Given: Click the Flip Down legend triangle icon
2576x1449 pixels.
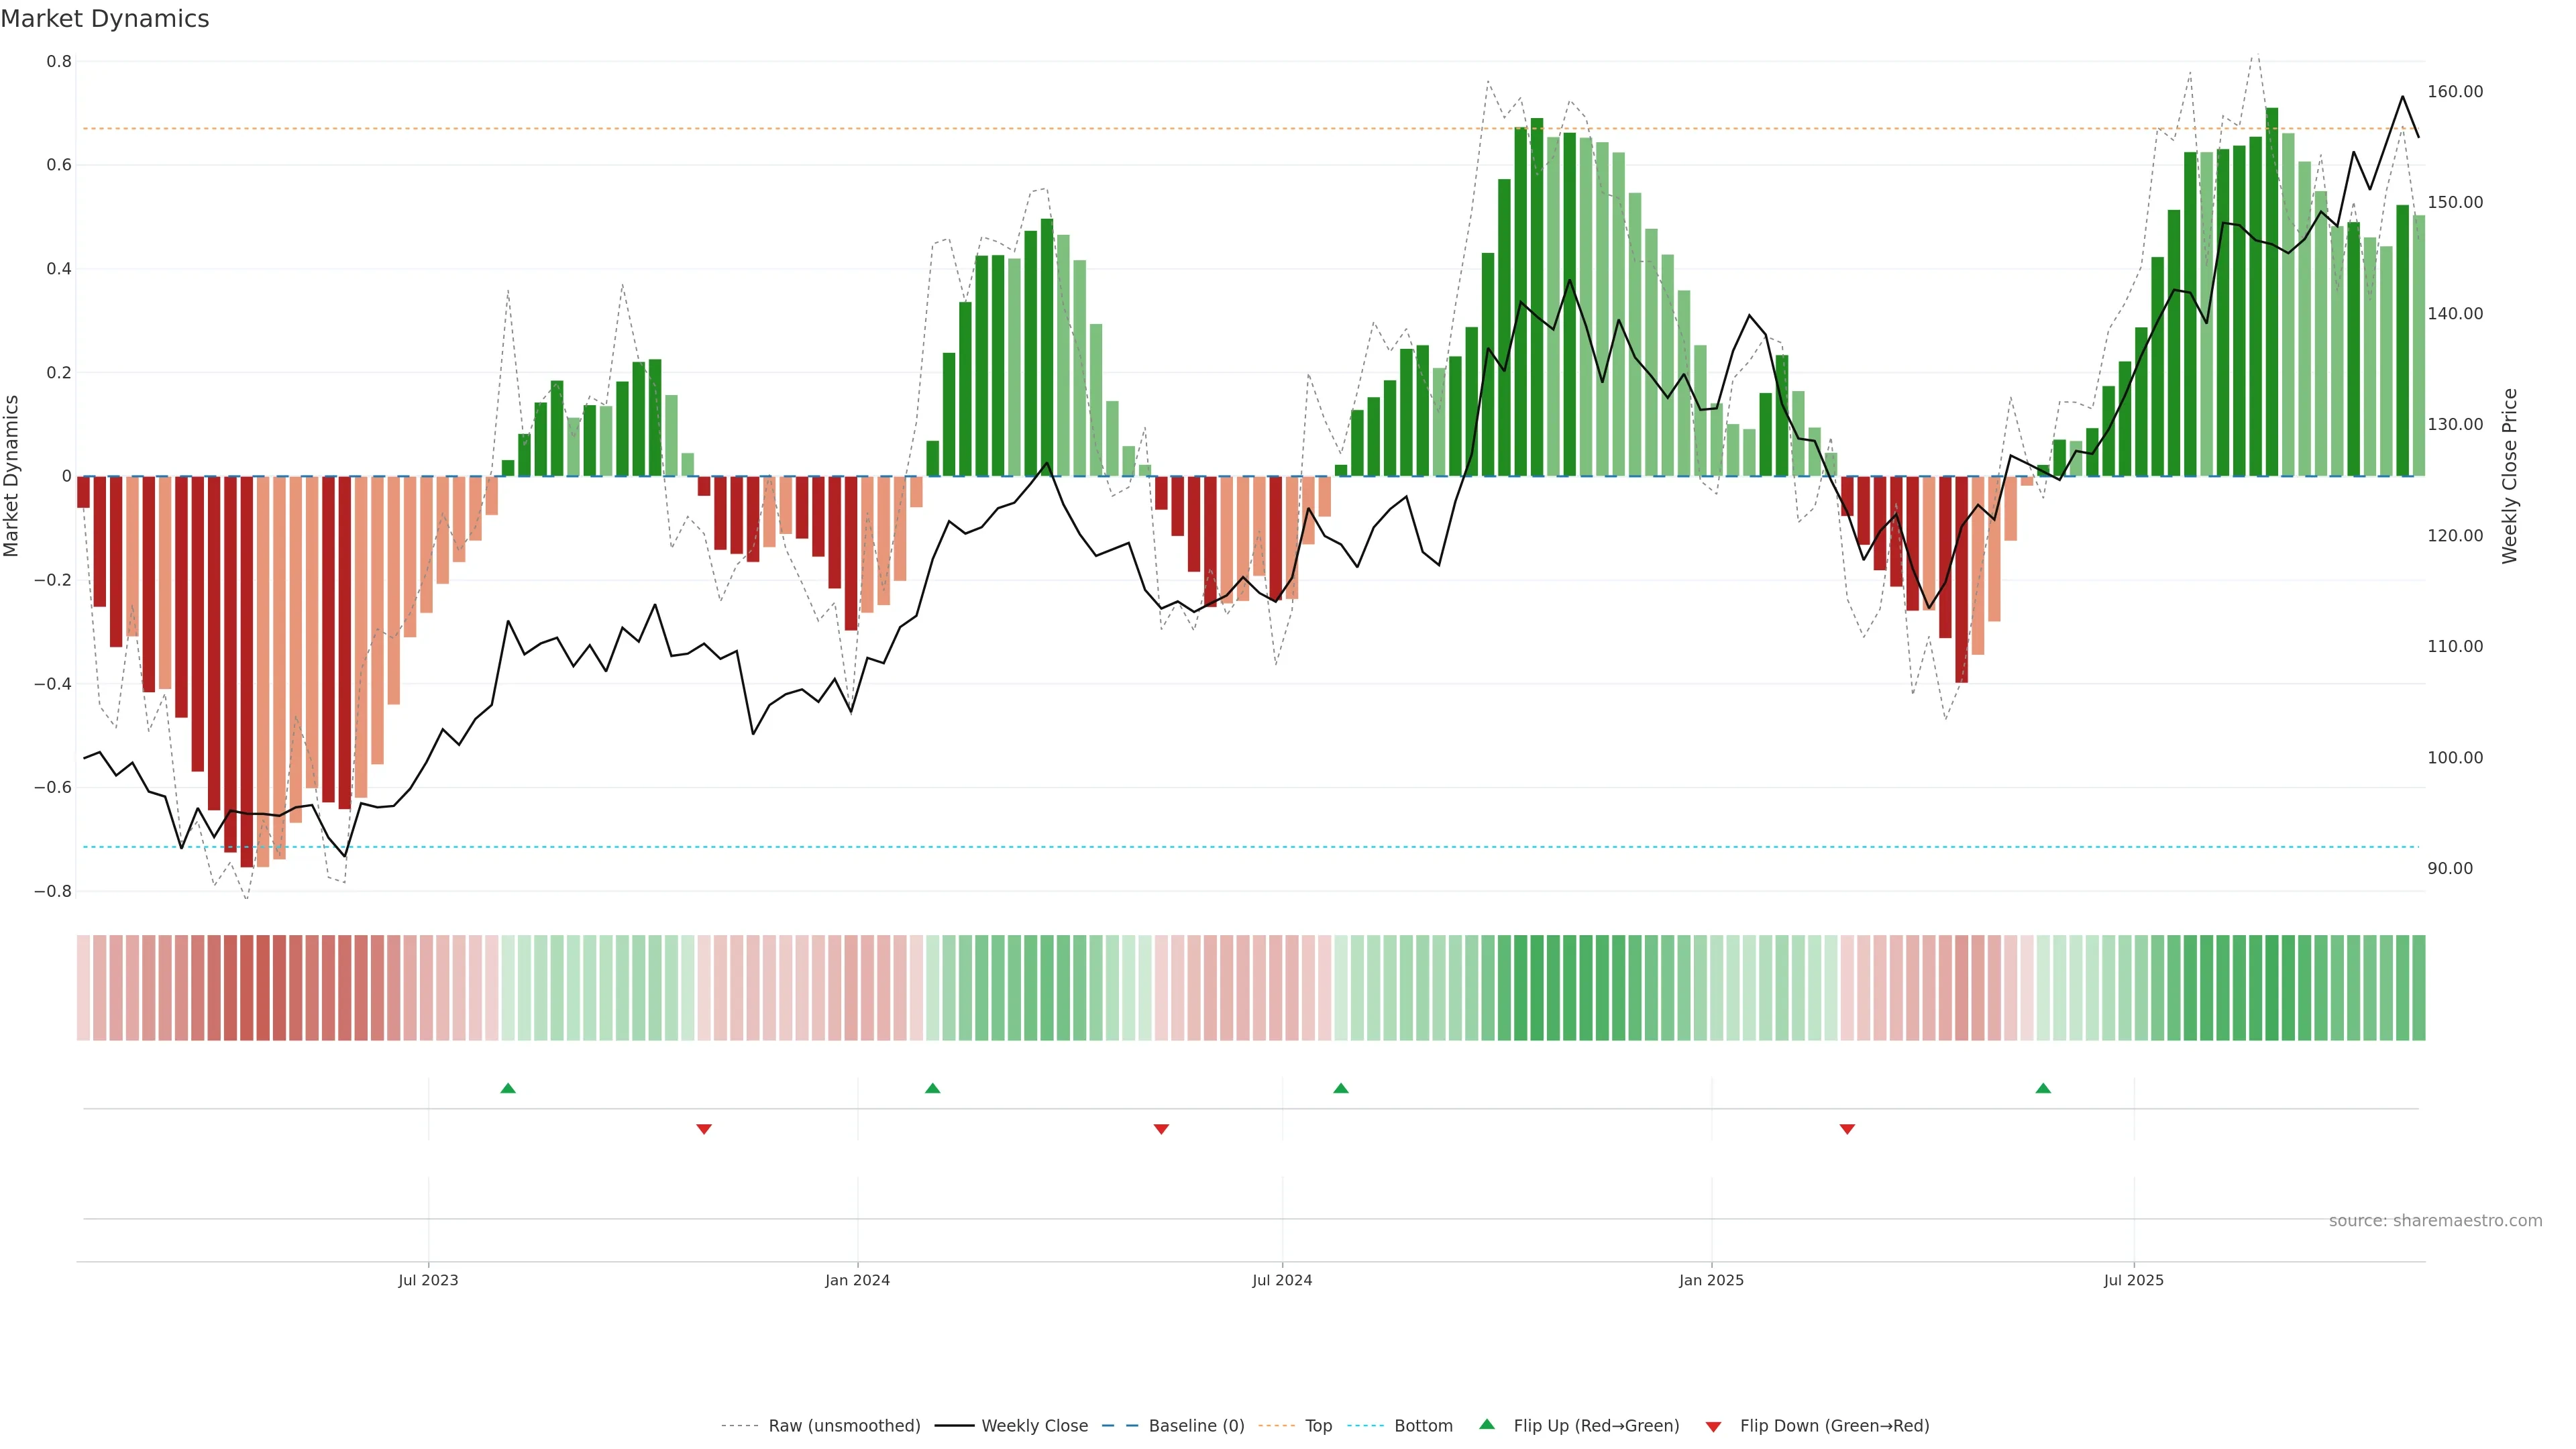Looking at the screenshot, I should pyautogui.click(x=1713, y=1427).
